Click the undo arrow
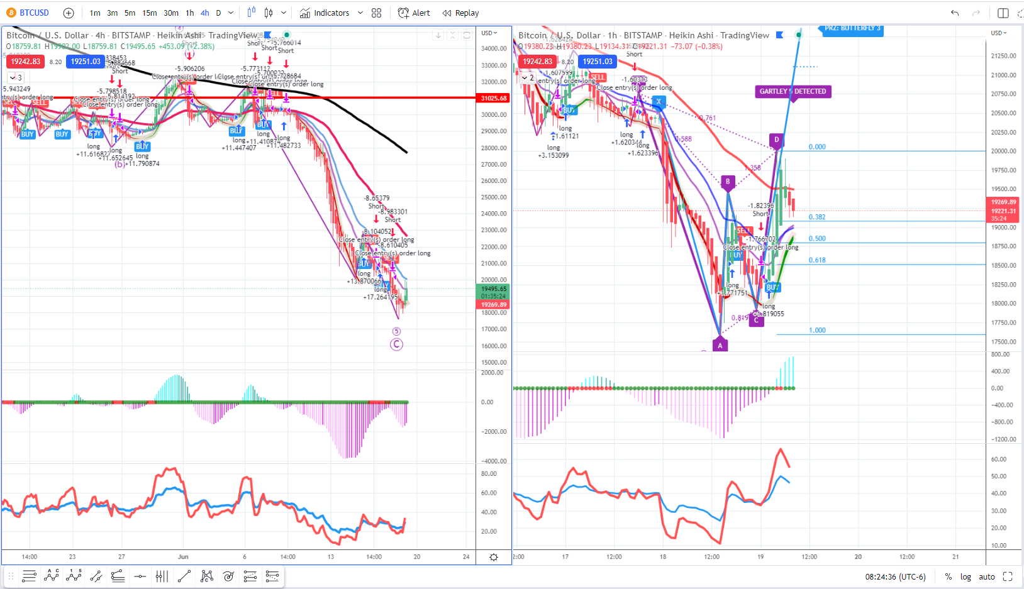 [x=955, y=13]
